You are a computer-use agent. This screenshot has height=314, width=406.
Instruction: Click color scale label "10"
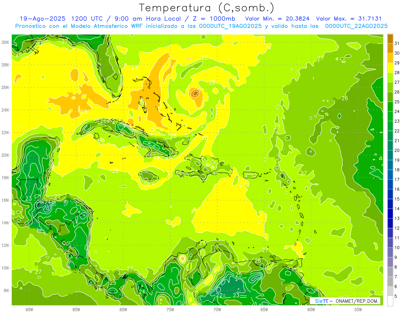coord(397,248)
